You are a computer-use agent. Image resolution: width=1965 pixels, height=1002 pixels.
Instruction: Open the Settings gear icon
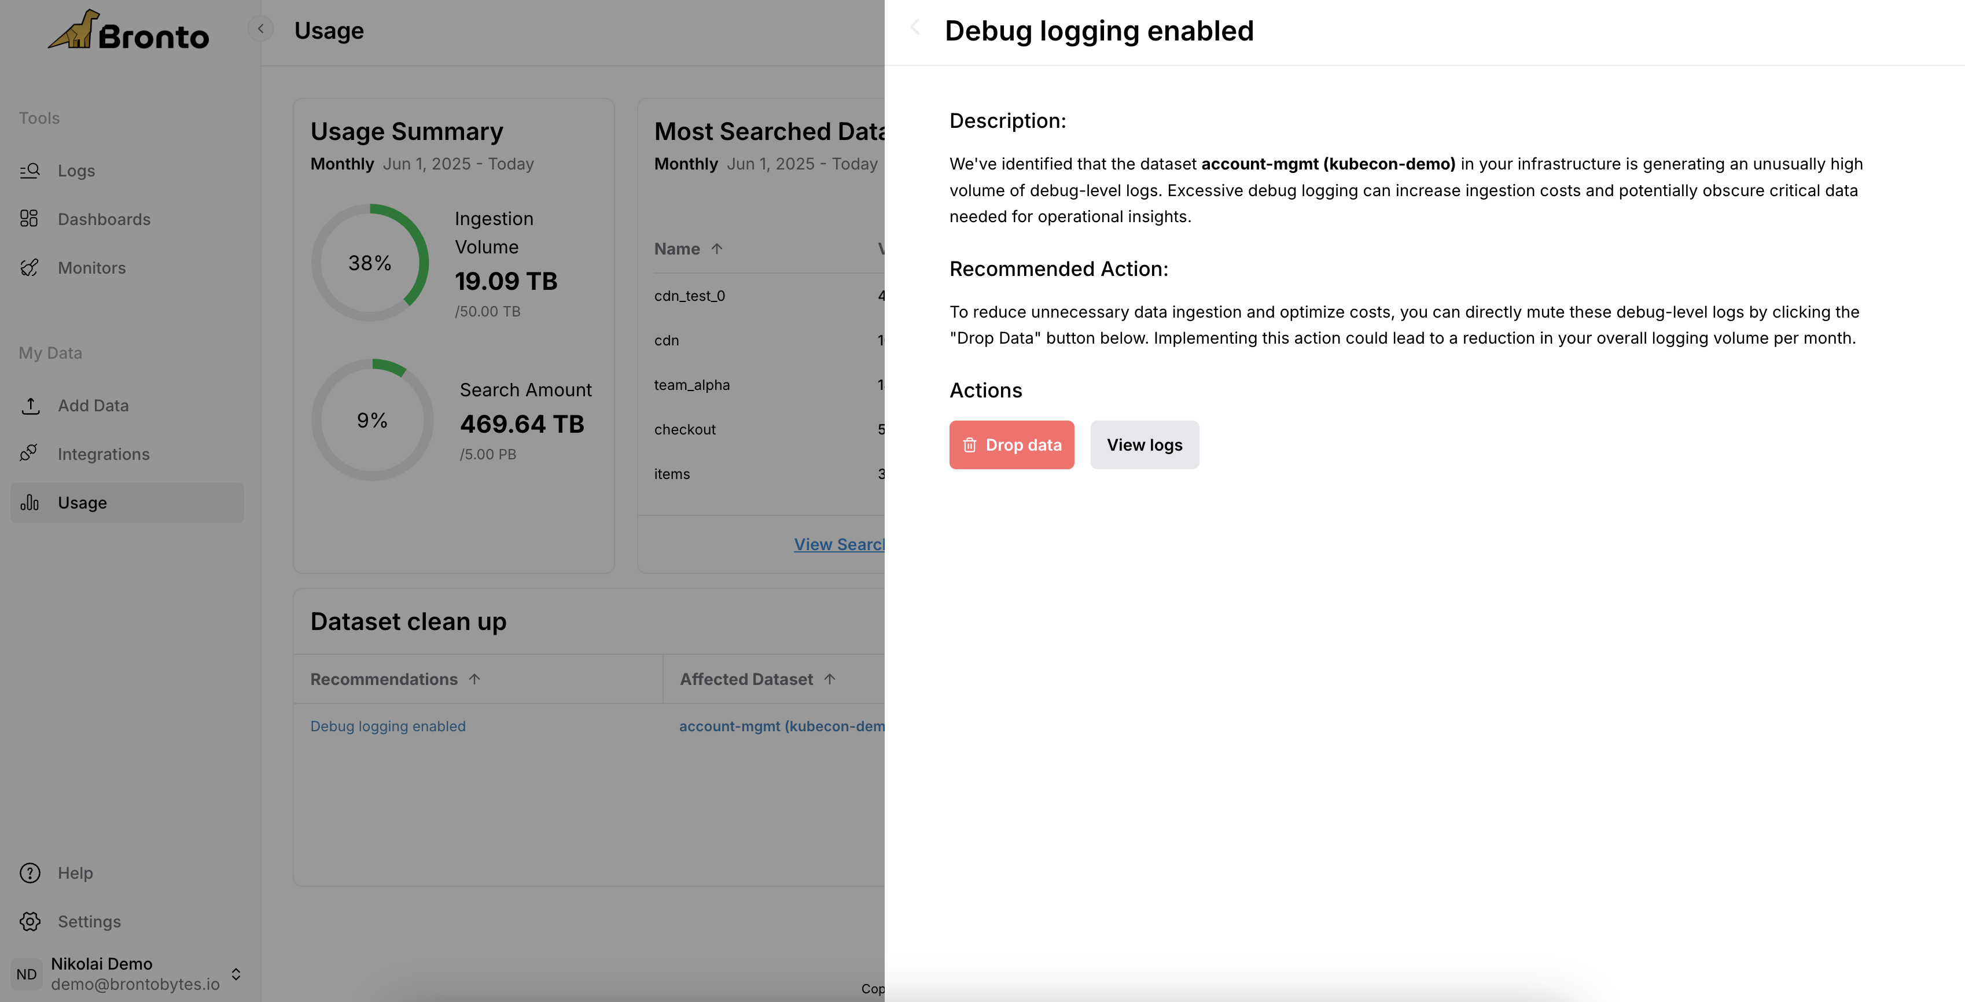click(30, 921)
